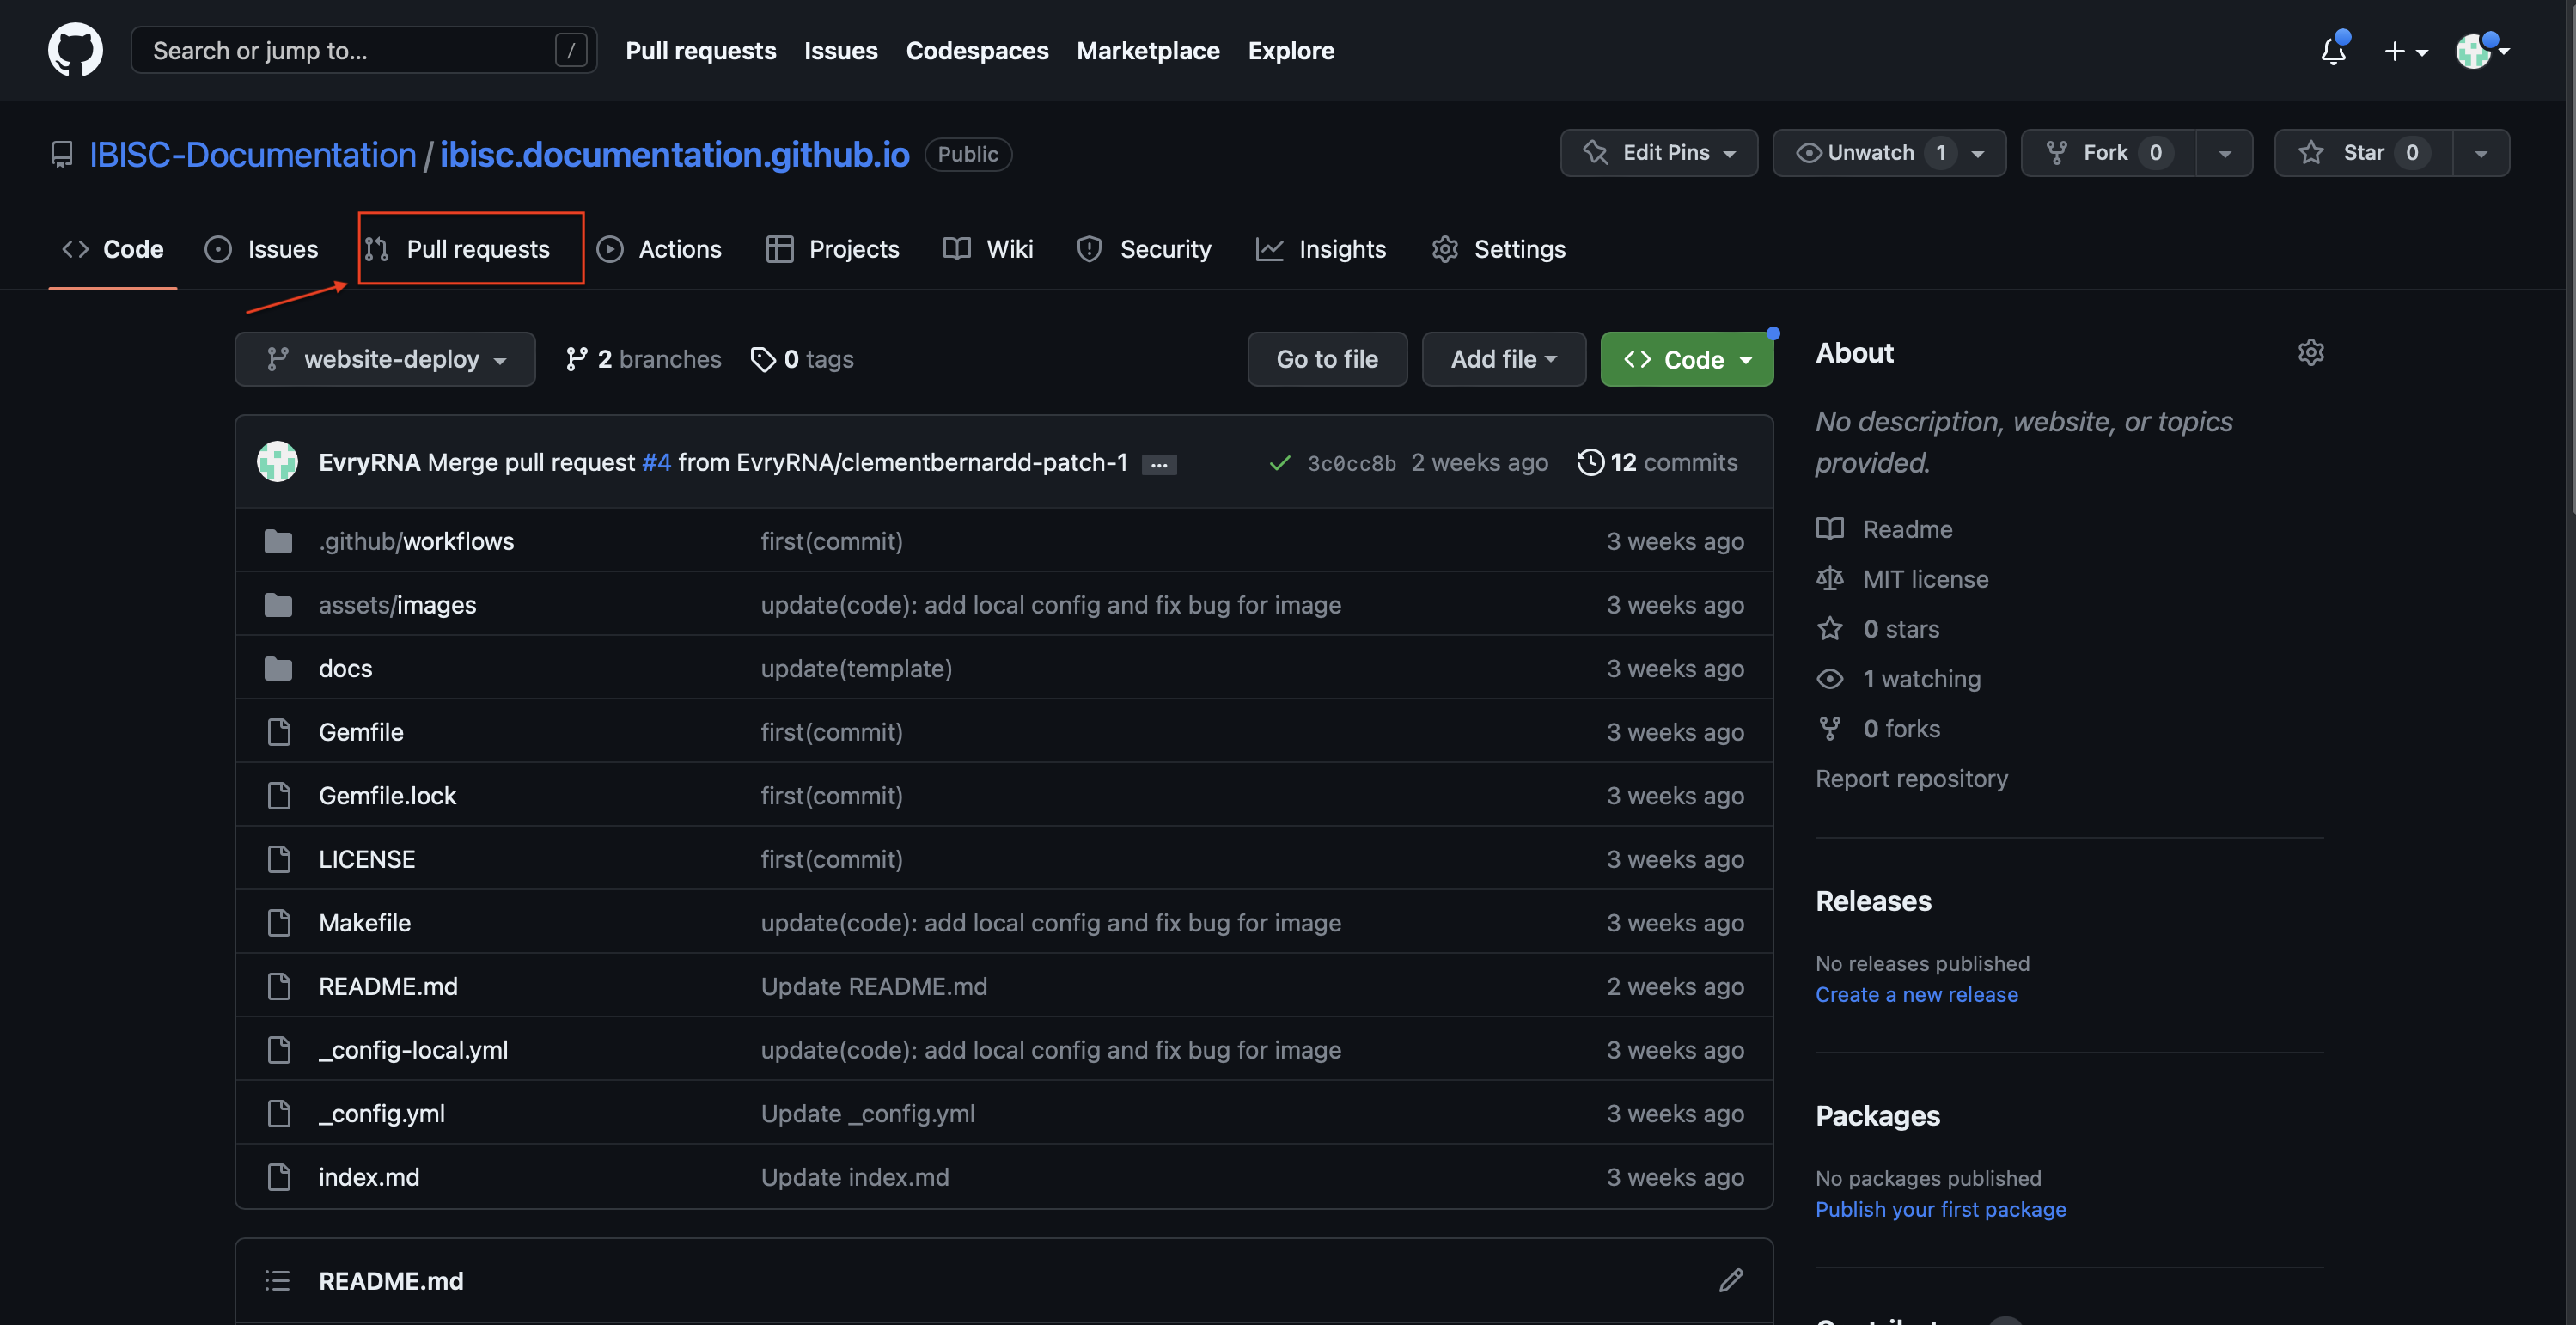Click the 12 commits history icon
The height and width of the screenshot is (1325, 2576).
click(x=1590, y=462)
